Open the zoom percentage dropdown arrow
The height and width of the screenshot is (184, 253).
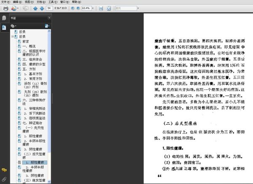pos(93,8)
